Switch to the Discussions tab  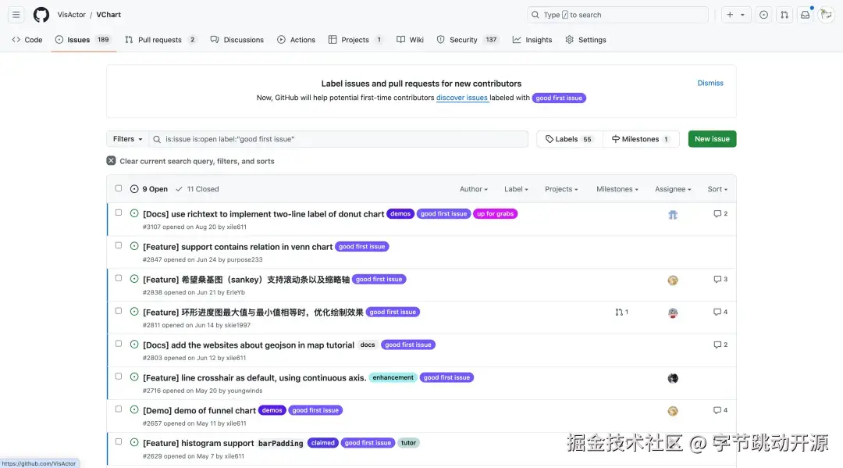point(237,39)
